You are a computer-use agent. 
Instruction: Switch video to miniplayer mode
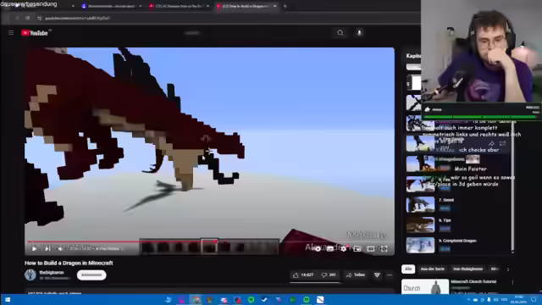[357, 248]
